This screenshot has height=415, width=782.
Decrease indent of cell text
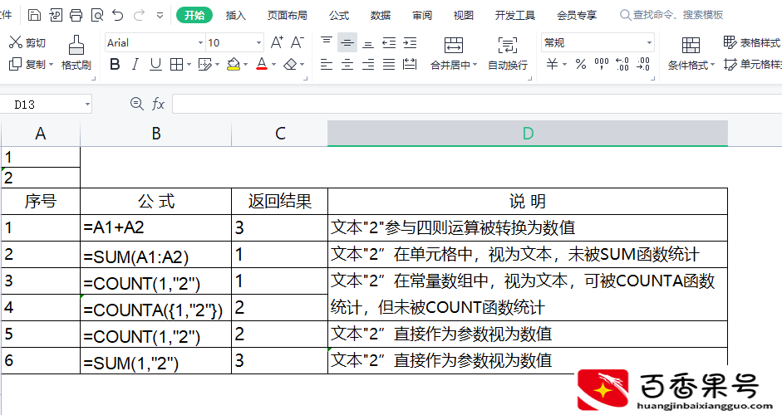389,43
